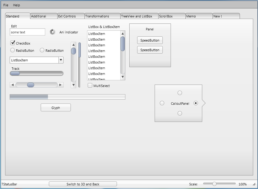
Task: Click the vertical scrollbar thumb beside CheckBox
Action: [74, 51]
